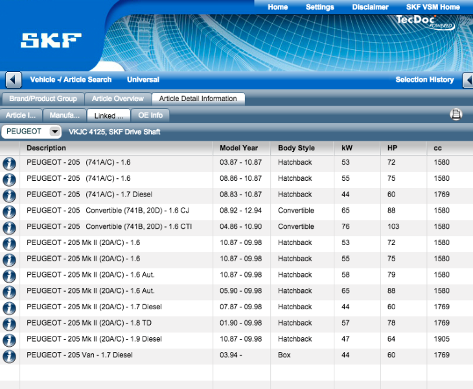Open info for 205 (741A/C) 1.6 55kW row
Viewport: 473px width, 389px height.
coord(9,180)
